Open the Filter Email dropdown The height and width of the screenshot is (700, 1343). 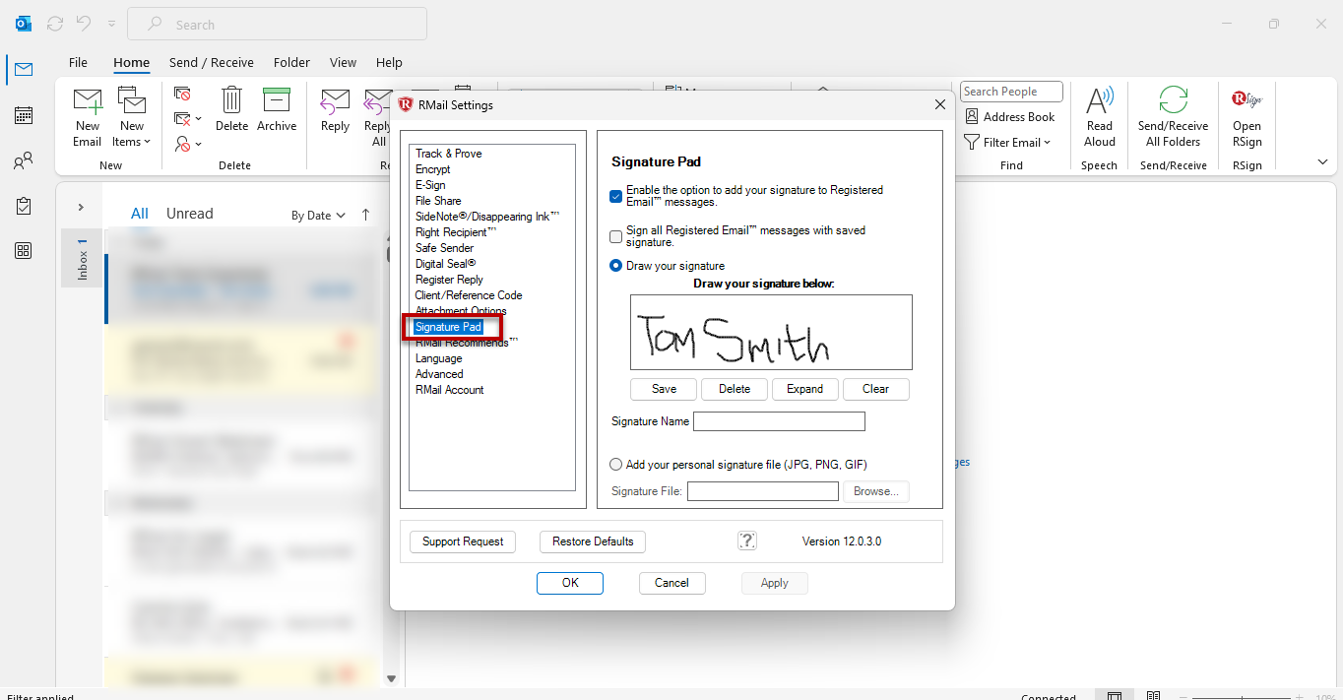[1008, 143]
